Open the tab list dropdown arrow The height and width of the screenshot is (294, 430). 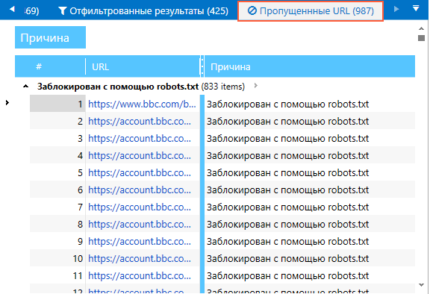(416, 8)
